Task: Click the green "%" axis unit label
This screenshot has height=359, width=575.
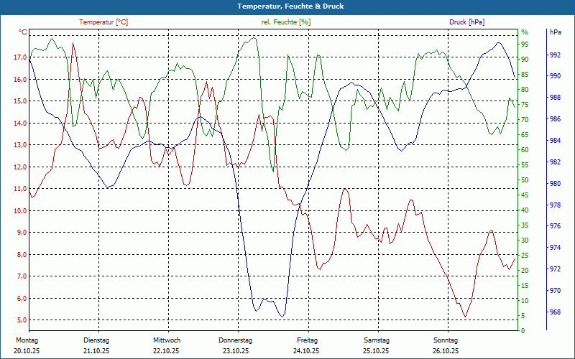Action: 525,32
